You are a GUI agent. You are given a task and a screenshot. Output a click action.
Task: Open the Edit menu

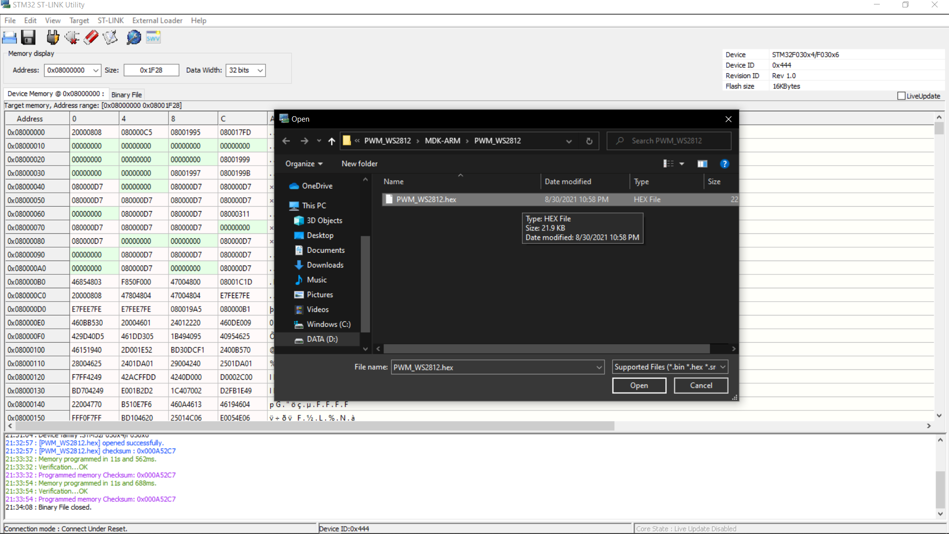tap(31, 21)
